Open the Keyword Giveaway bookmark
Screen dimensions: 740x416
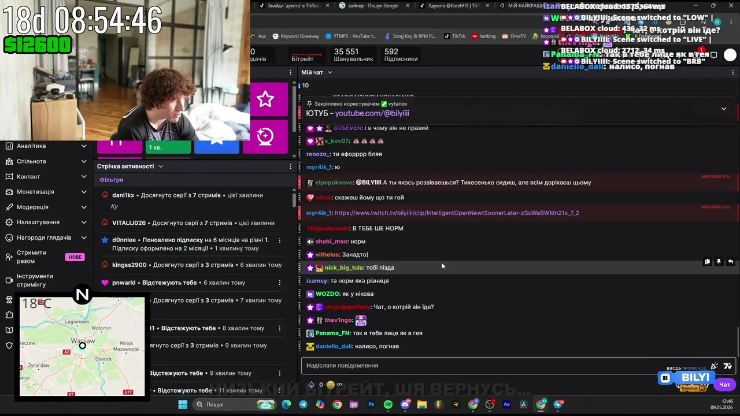coord(296,36)
